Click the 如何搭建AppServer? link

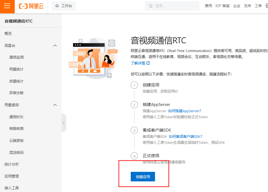click(x=184, y=111)
